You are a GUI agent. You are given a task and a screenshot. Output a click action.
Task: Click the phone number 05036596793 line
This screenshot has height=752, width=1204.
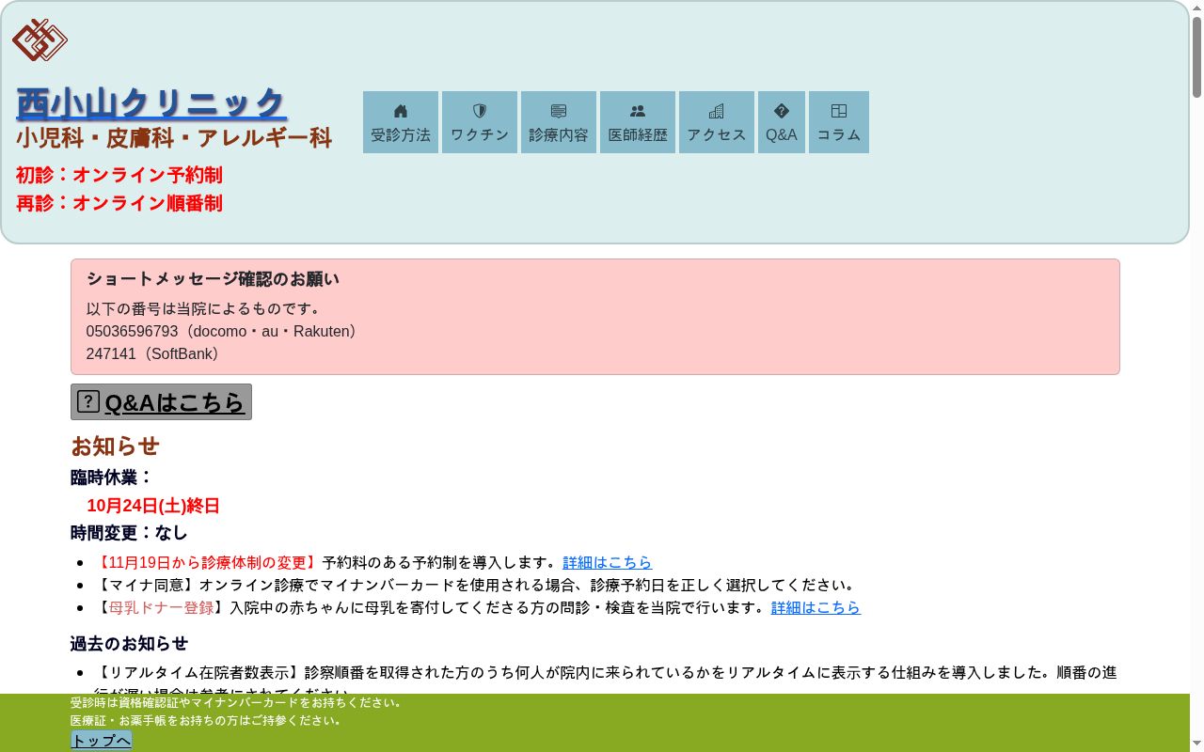[x=224, y=331]
